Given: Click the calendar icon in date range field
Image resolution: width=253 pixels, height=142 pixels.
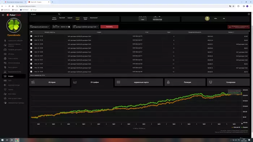Looking at the screenshot, I should pos(69,27).
